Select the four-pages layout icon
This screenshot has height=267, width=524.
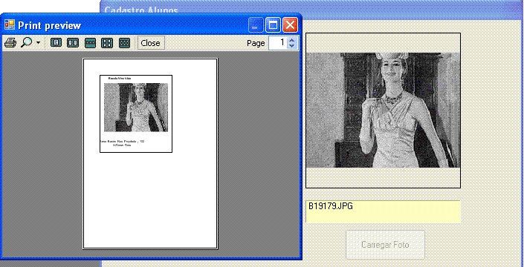107,43
